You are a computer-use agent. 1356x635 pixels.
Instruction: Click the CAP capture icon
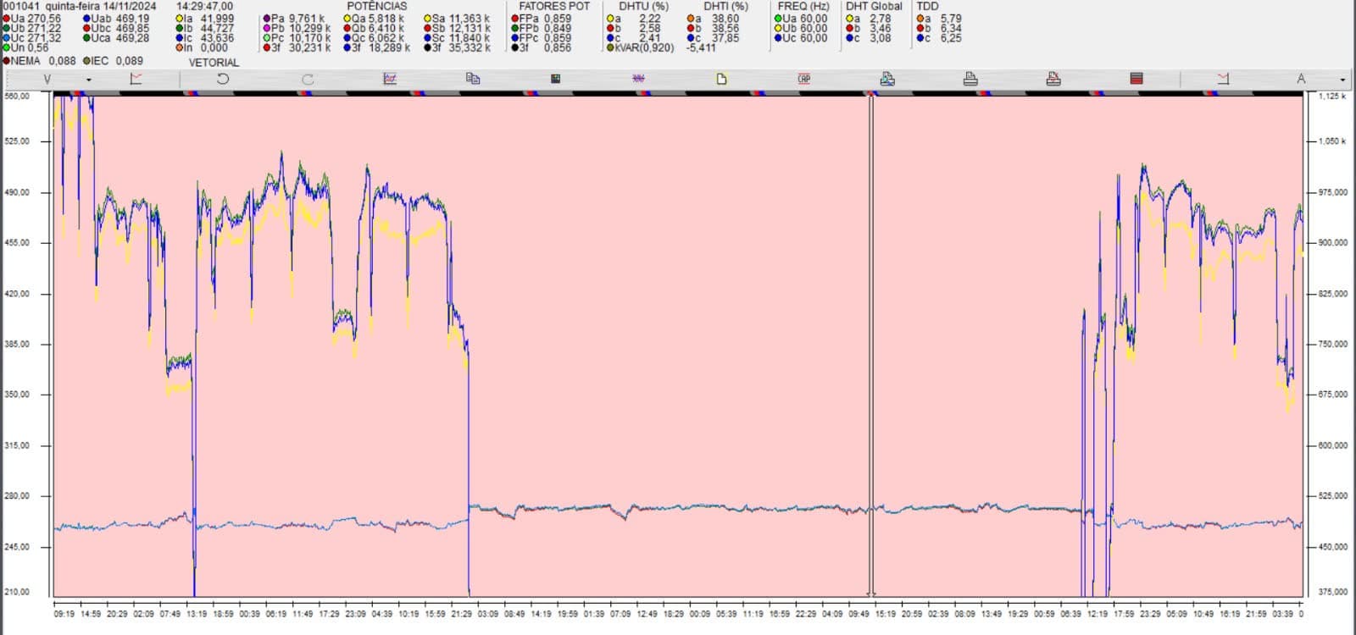click(x=804, y=79)
